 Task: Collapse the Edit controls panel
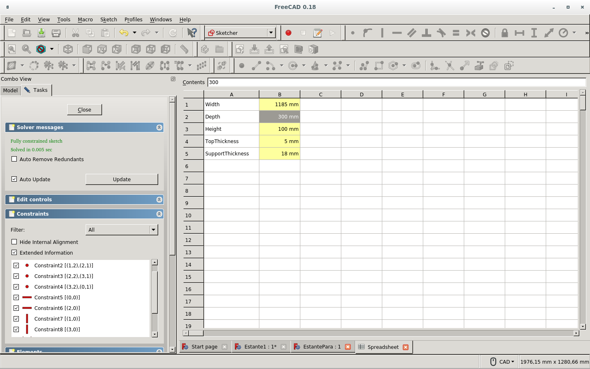tap(159, 200)
